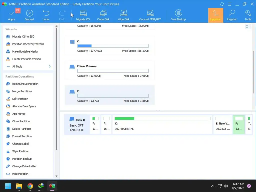Click the E:New Volume usage bar
256x192 pixels.
(113, 71)
